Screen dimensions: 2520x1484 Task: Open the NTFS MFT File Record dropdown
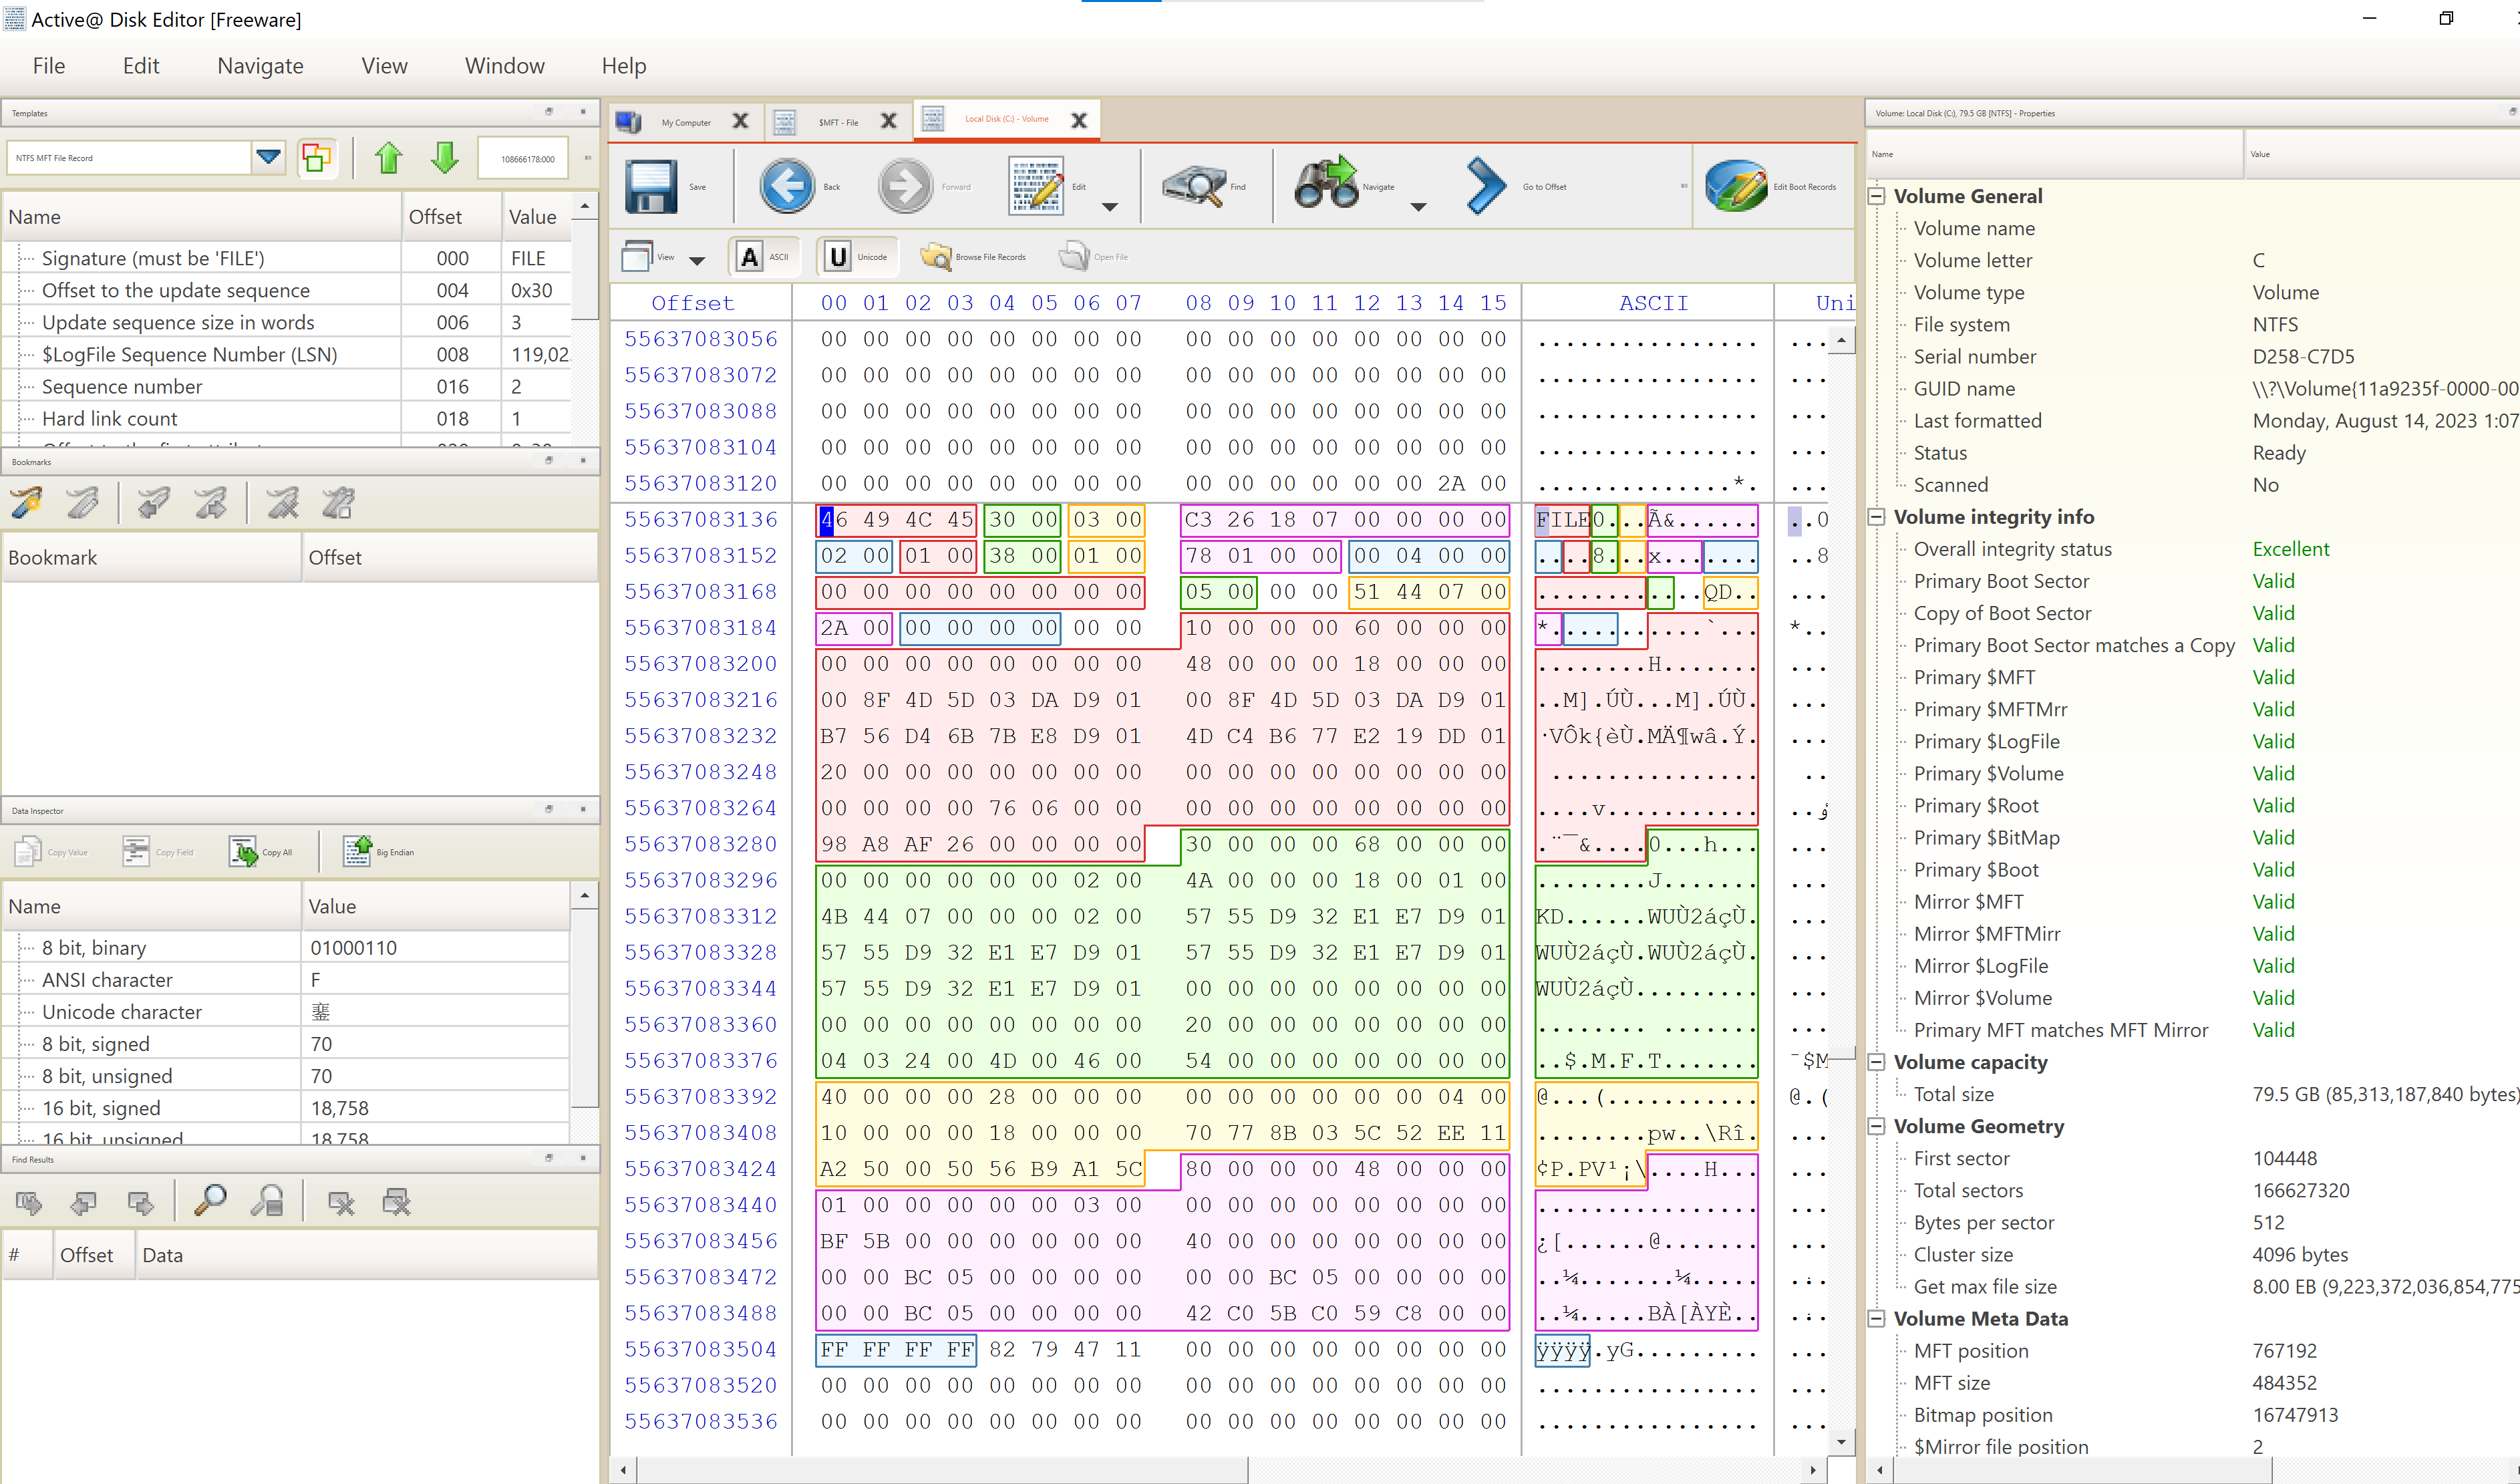pos(268,157)
